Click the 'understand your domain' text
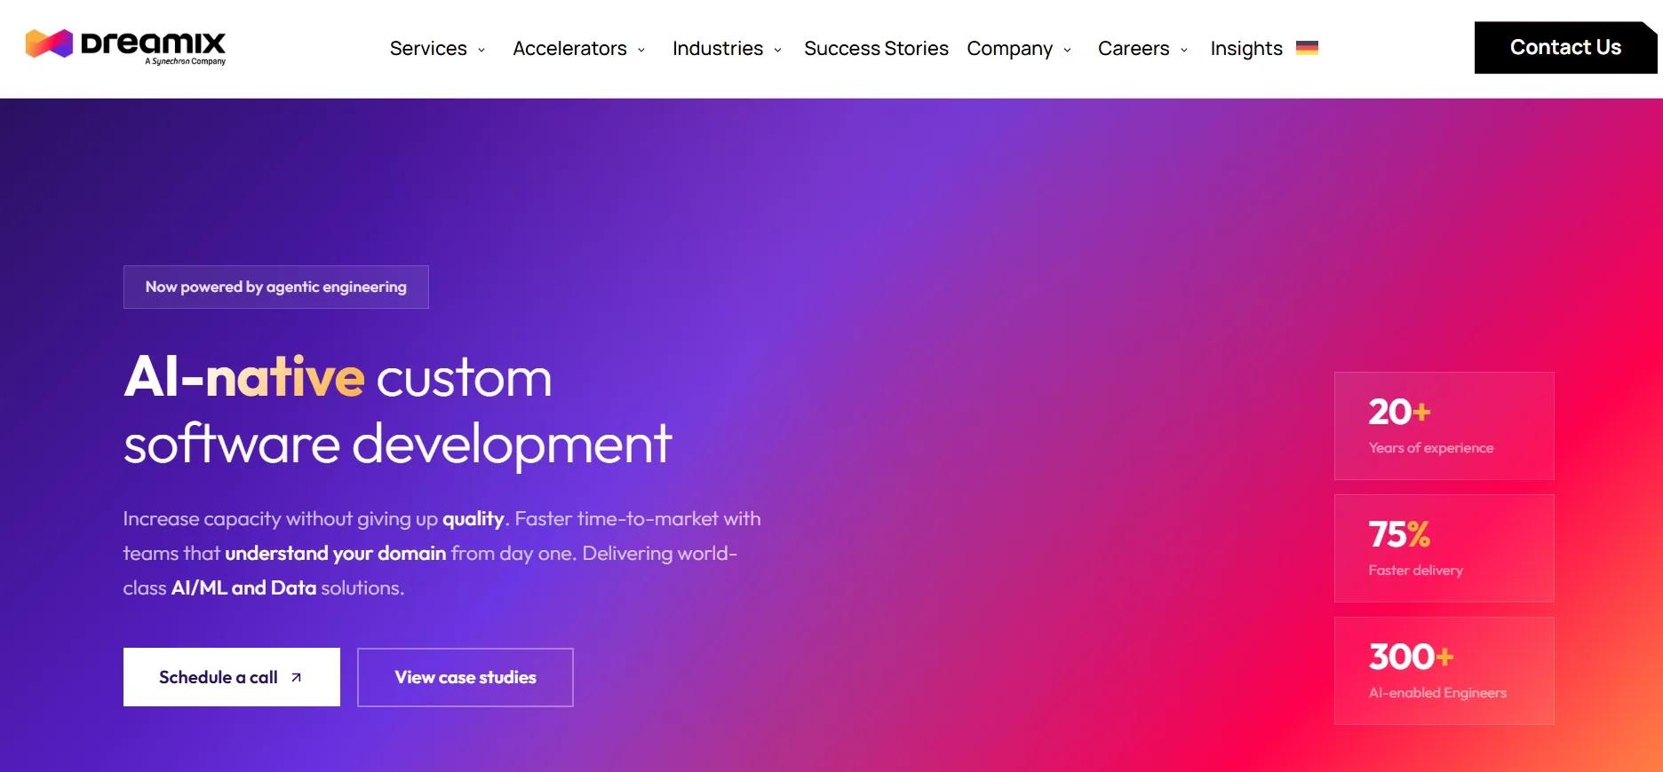The image size is (1663, 772). [336, 553]
